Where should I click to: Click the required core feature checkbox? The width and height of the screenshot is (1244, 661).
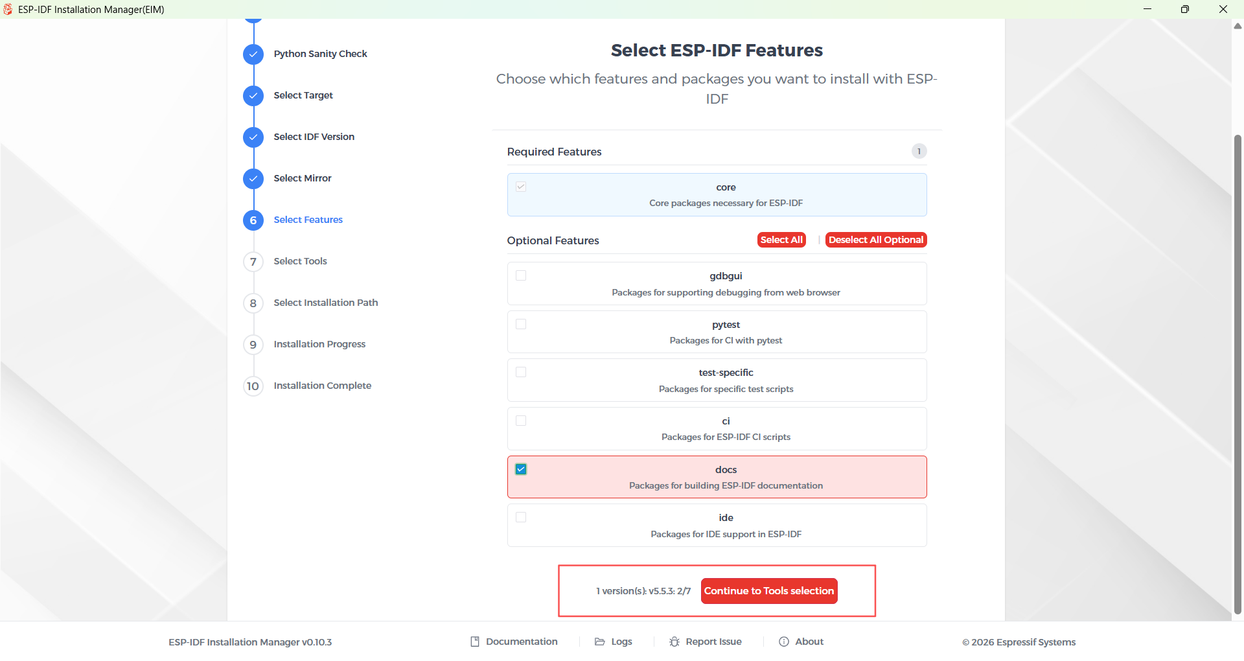click(x=521, y=187)
